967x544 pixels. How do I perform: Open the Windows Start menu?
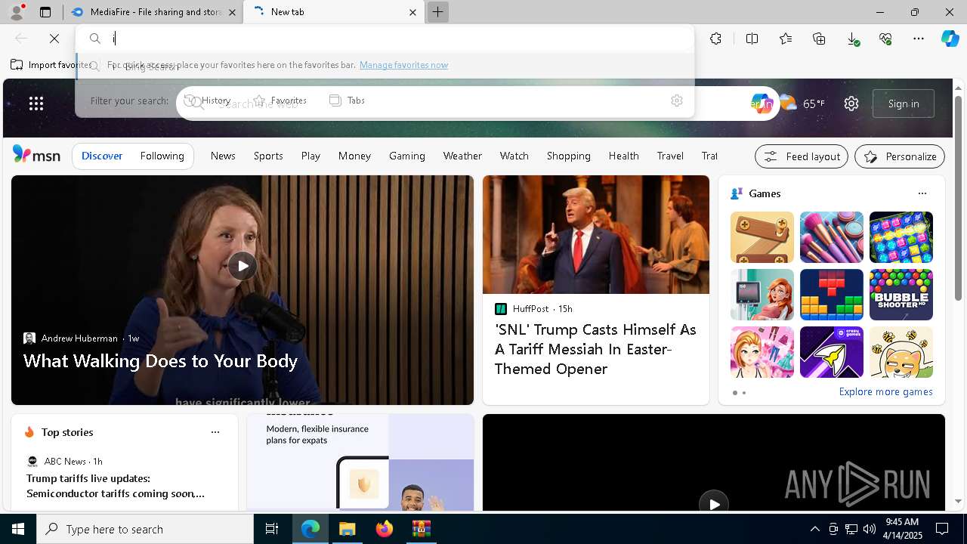coord(18,529)
